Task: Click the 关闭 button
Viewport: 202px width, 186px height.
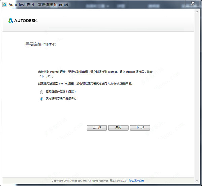Action: (118, 128)
